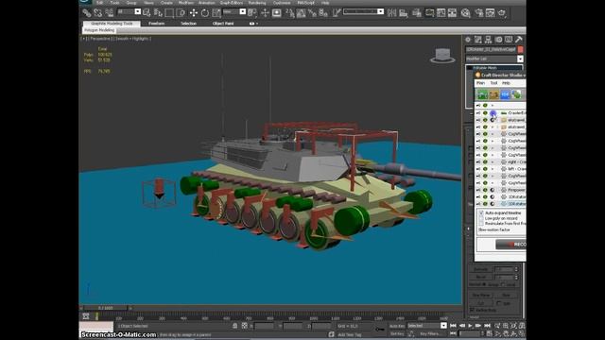Toggle Angle Snap
This screenshot has height=340, width=605.
(301, 13)
